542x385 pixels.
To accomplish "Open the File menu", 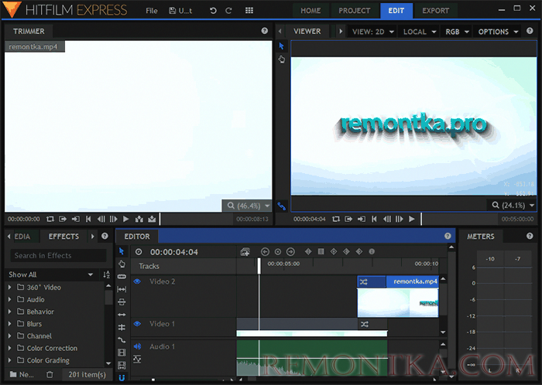I will [152, 11].
